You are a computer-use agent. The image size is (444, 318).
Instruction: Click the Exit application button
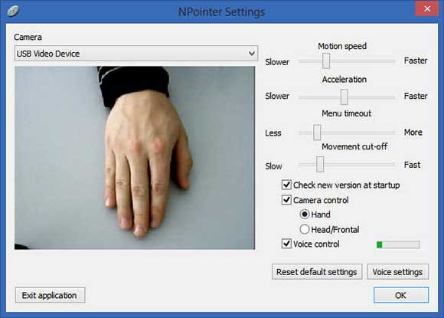tap(50, 295)
